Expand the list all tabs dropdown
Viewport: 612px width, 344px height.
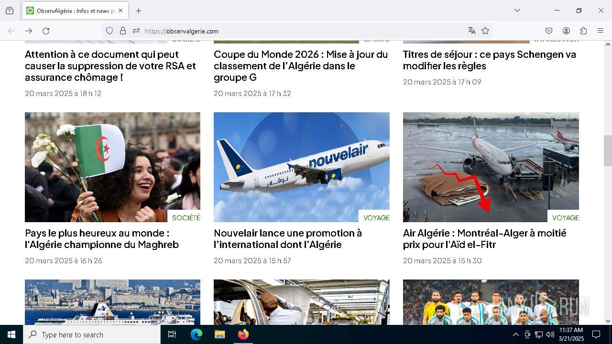[517, 11]
